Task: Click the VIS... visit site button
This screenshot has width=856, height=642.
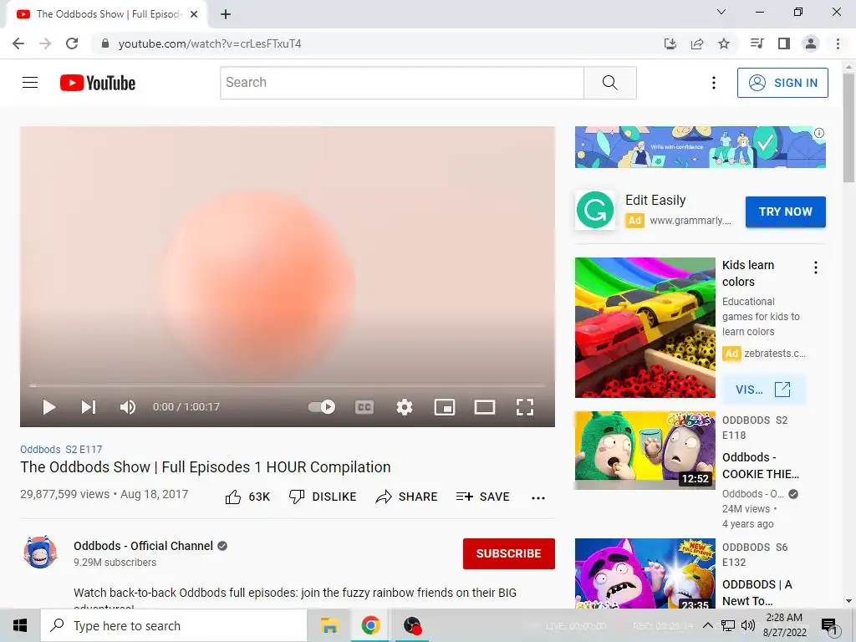Action: click(763, 390)
